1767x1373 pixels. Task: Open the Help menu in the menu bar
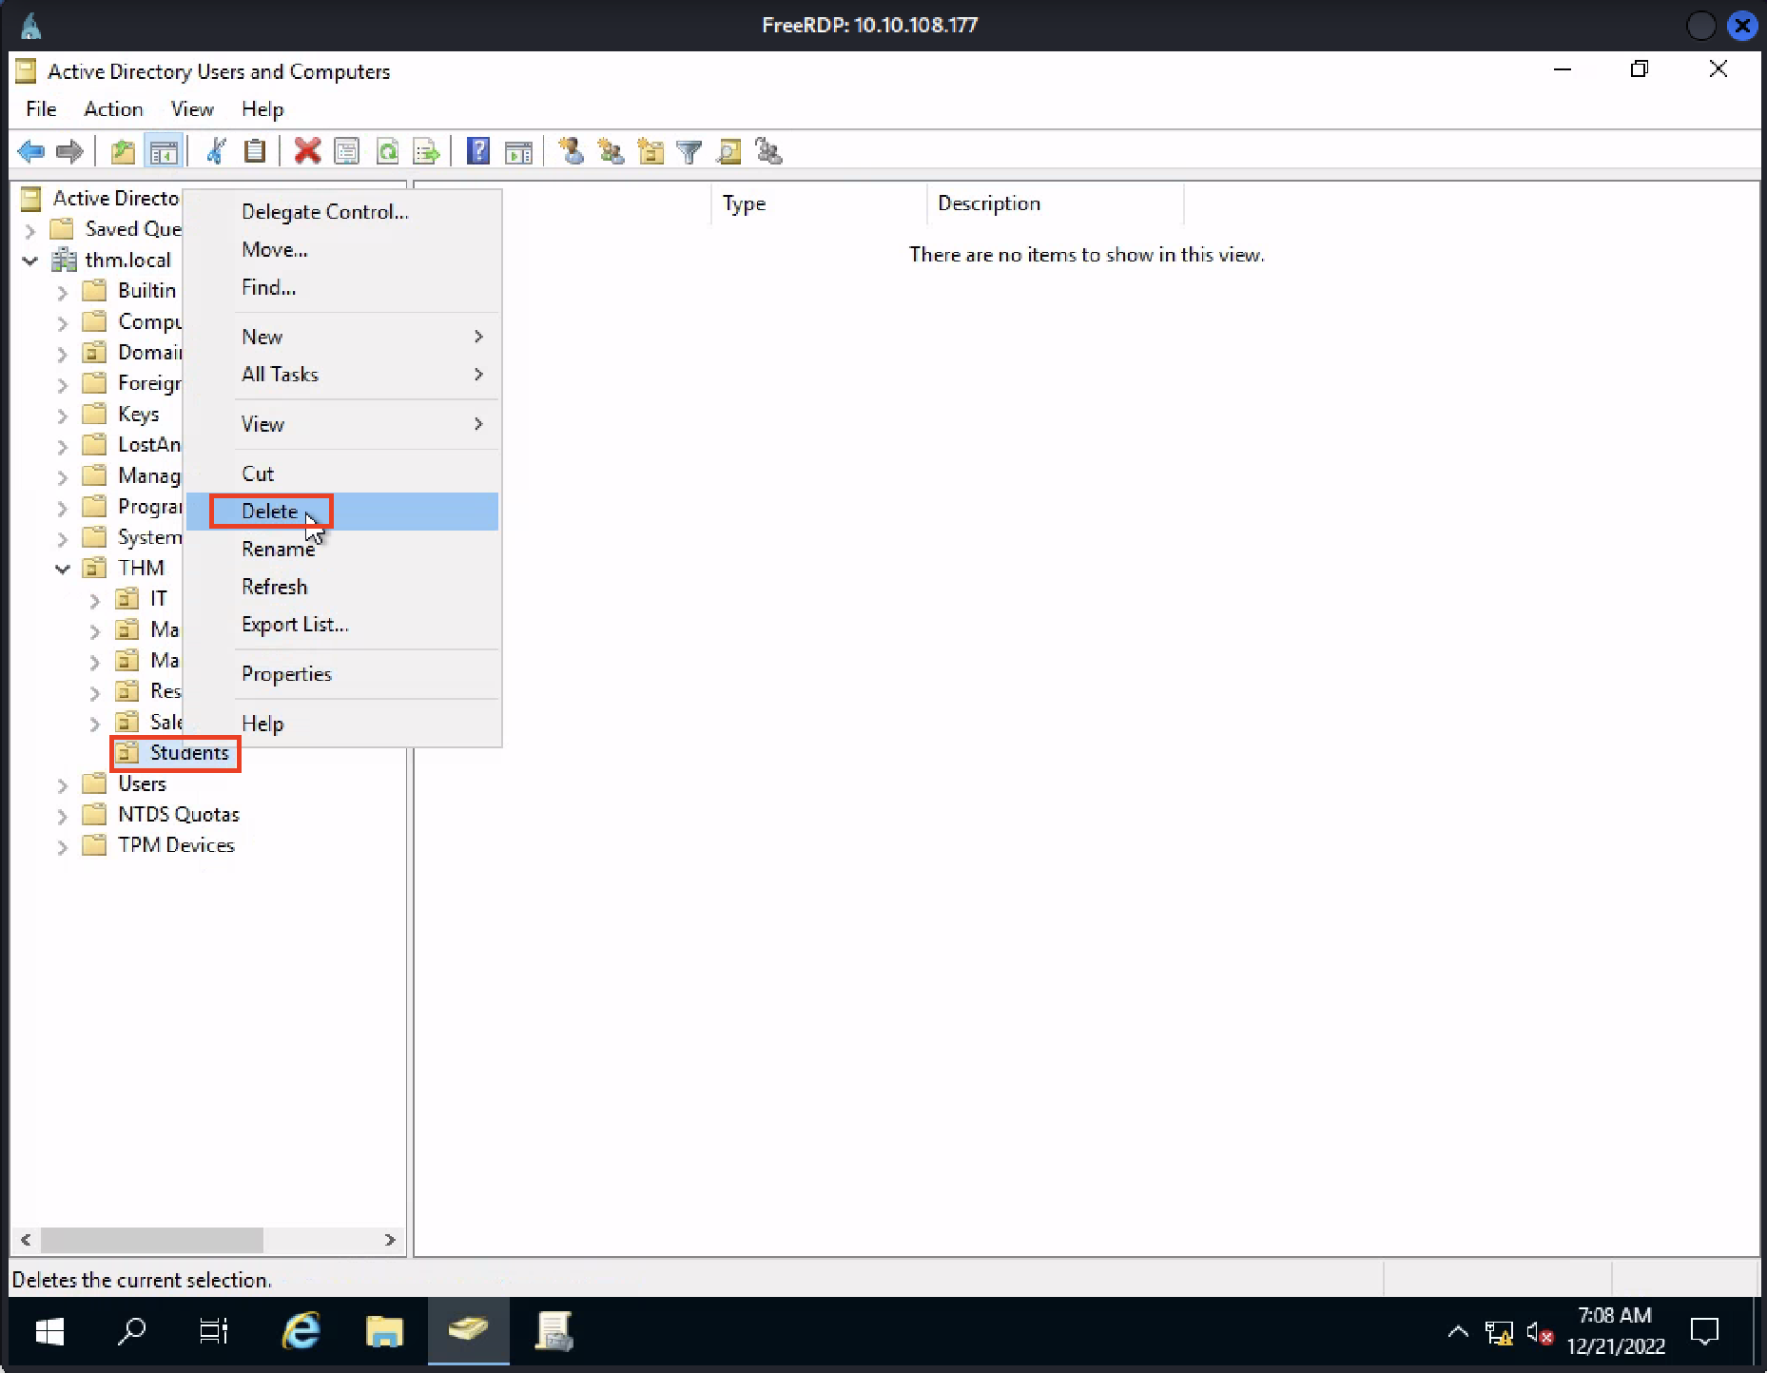pyautogui.click(x=262, y=109)
